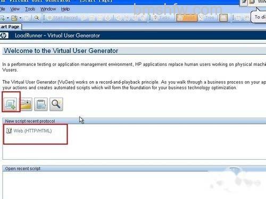Click the HP logo in the banner

4,36
